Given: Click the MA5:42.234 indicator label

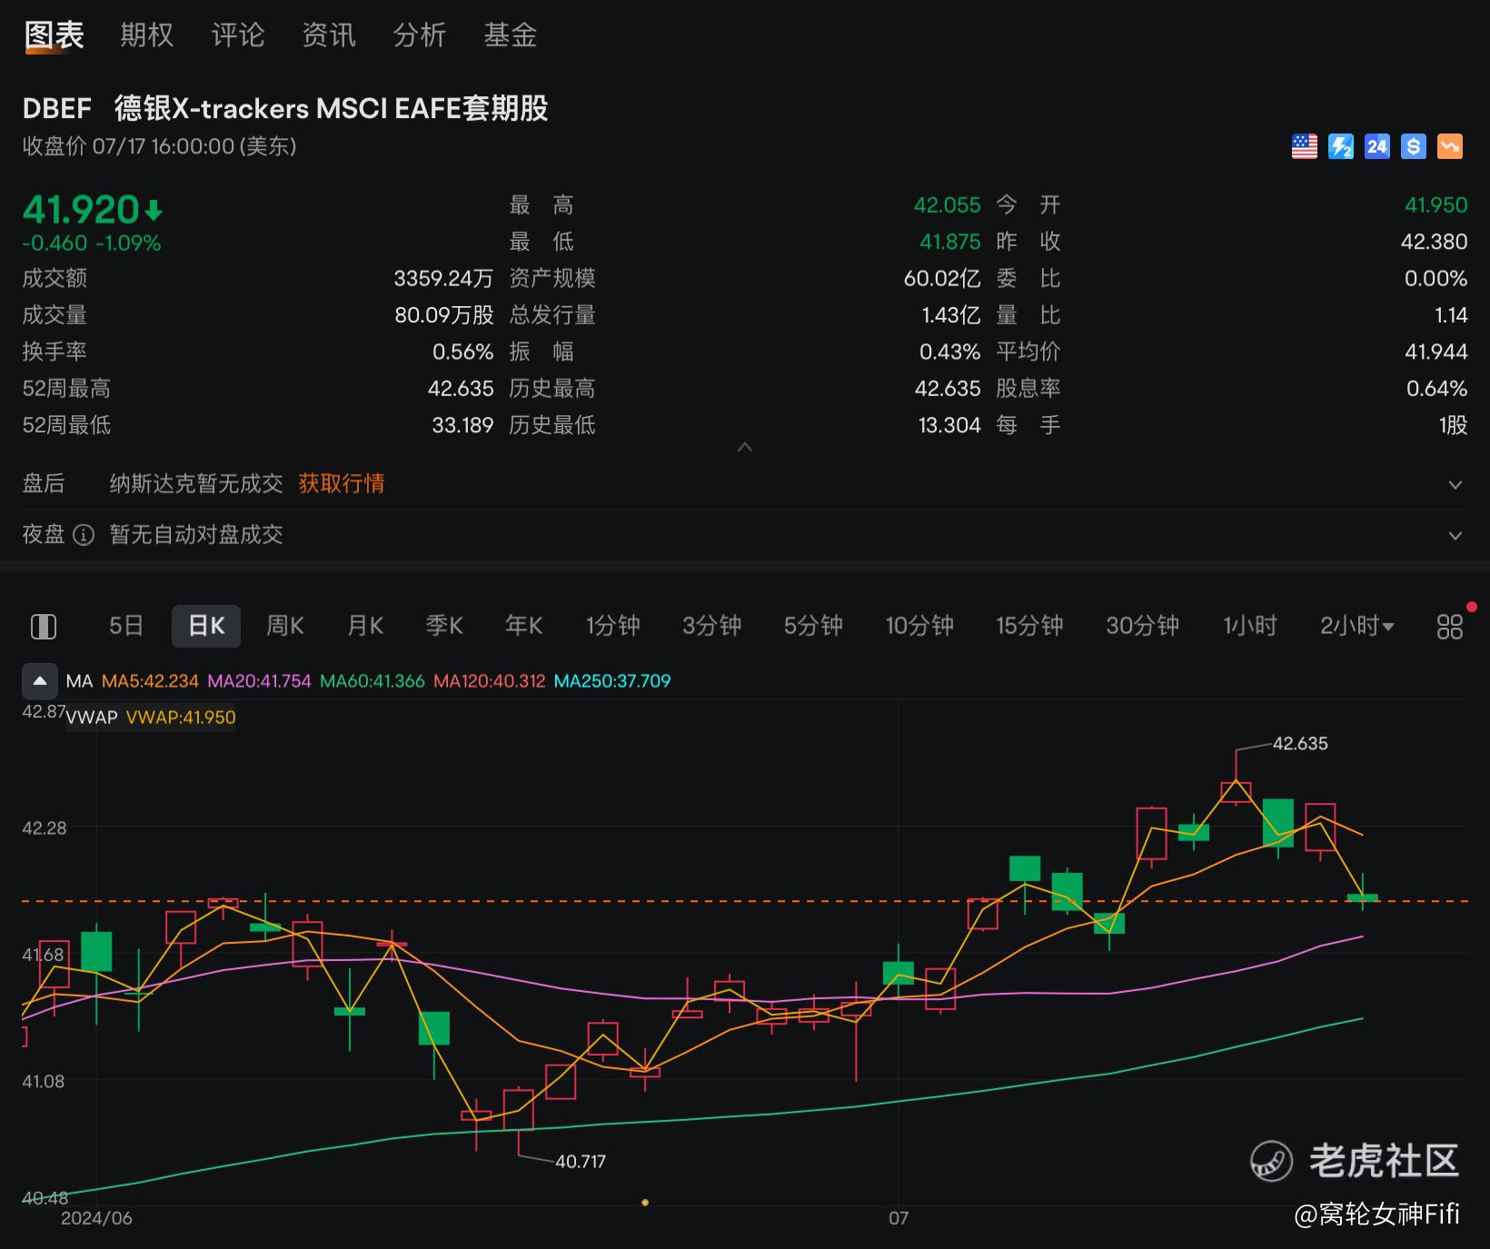Looking at the screenshot, I should [150, 681].
